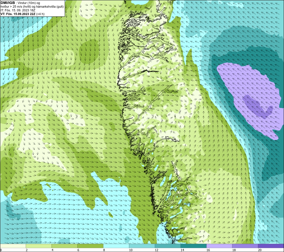The width and height of the screenshot is (284, 252).
Task: Click the 4–6 m/s green legend swatch
Action: click(x=64, y=246)
